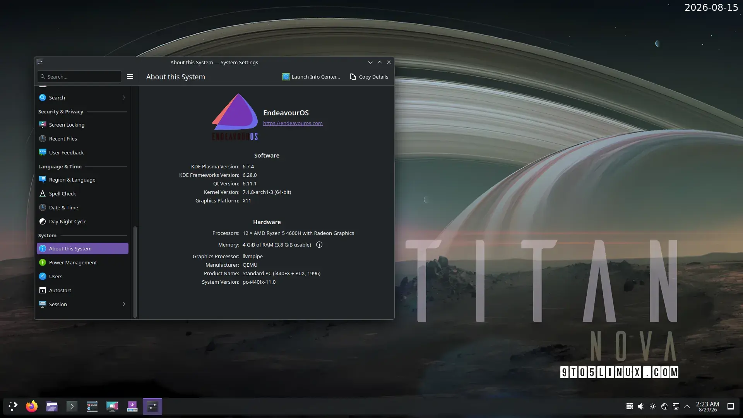Viewport: 743px width, 418px height.
Task: Open the digital clock showing 2:23 AM
Action: (707, 406)
